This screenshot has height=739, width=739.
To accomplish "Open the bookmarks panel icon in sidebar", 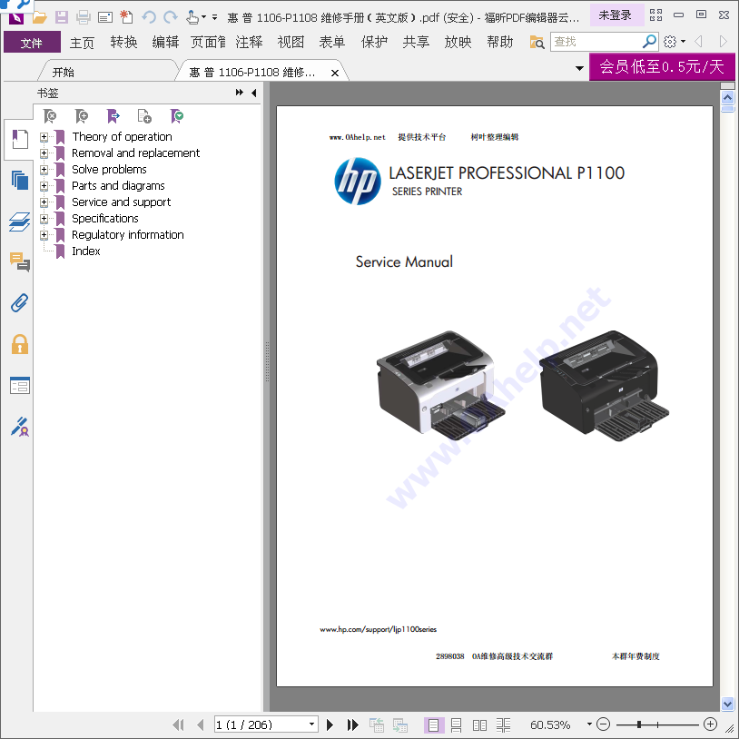I will tap(20, 139).
